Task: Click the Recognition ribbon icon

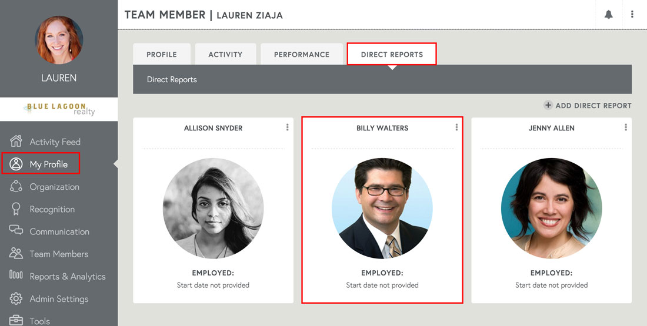Action: pyautogui.click(x=16, y=209)
